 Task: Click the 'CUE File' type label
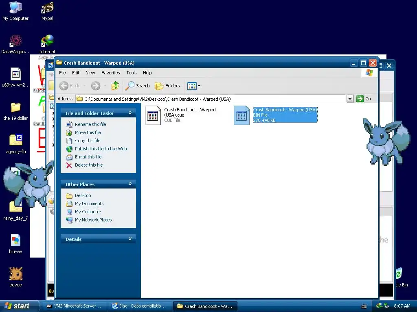coord(172,120)
